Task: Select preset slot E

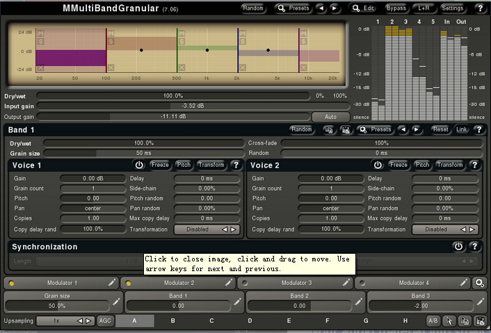Action: tap(289, 320)
